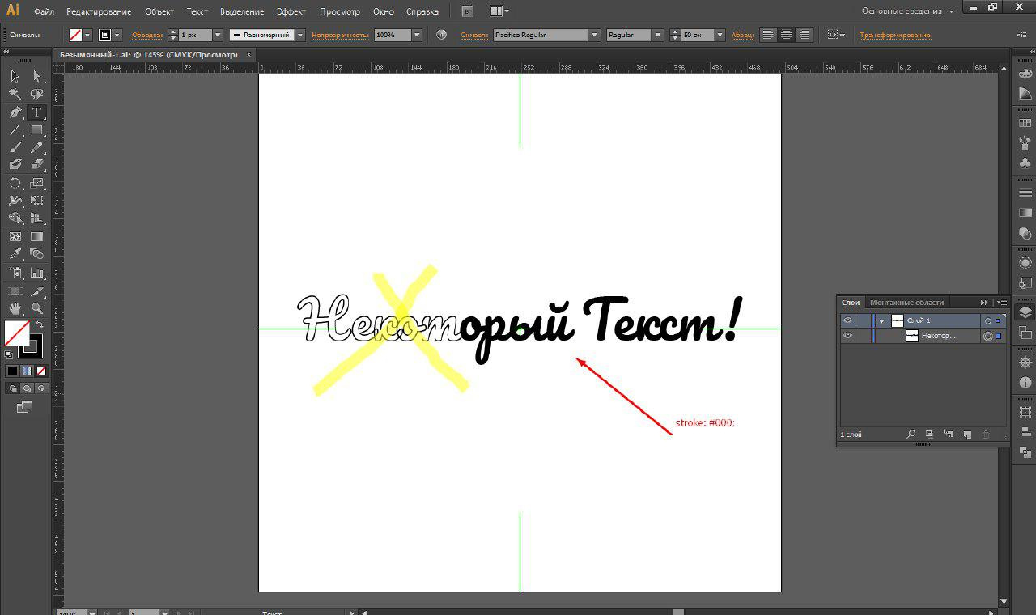Screen dimensions: 1036x615
Task: Swap fill and stroke colors
Action: coord(40,324)
